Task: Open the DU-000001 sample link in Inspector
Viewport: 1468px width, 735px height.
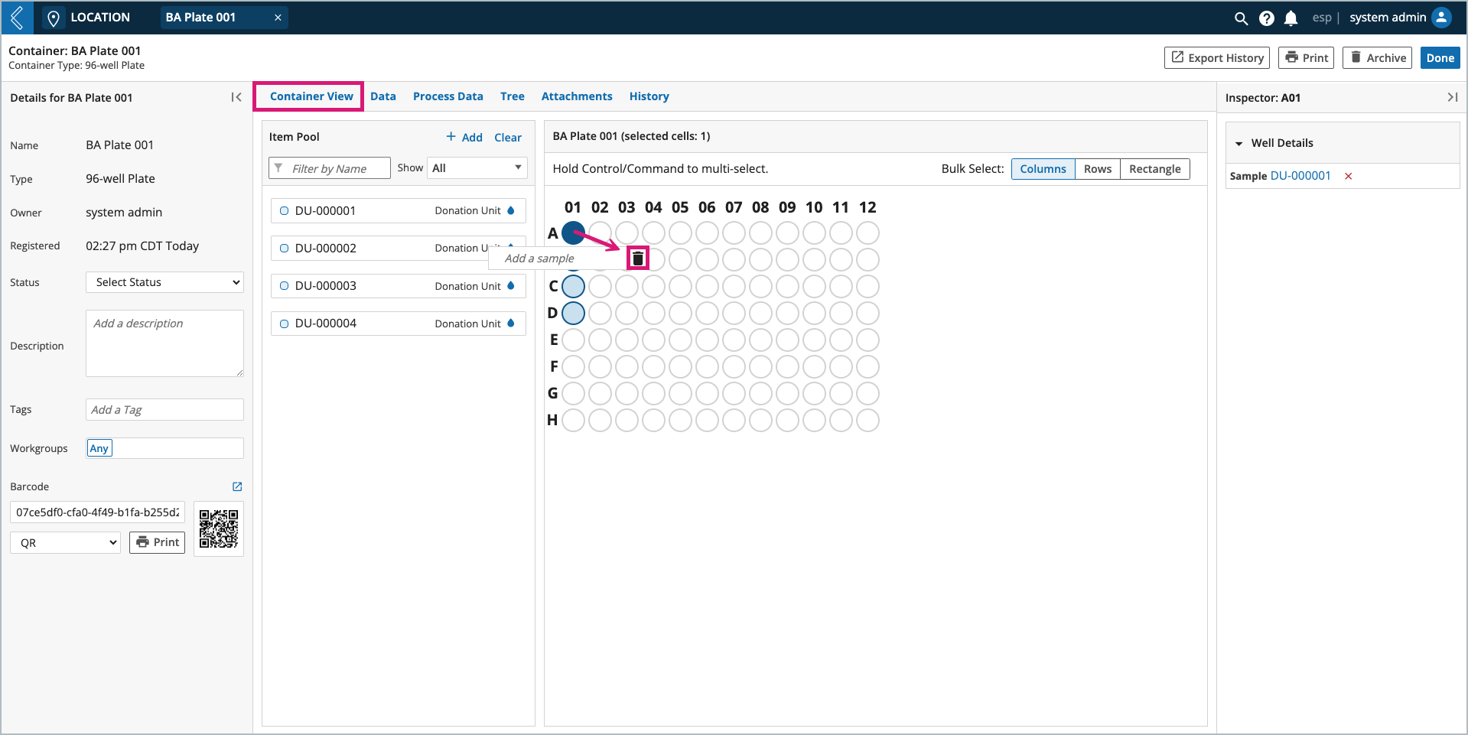Action: (1300, 176)
